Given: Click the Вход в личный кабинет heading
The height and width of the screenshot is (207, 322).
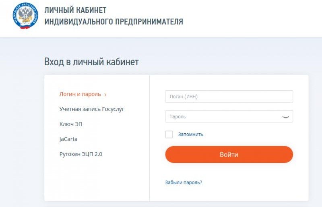Looking at the screenshot, I should point(91,62).
